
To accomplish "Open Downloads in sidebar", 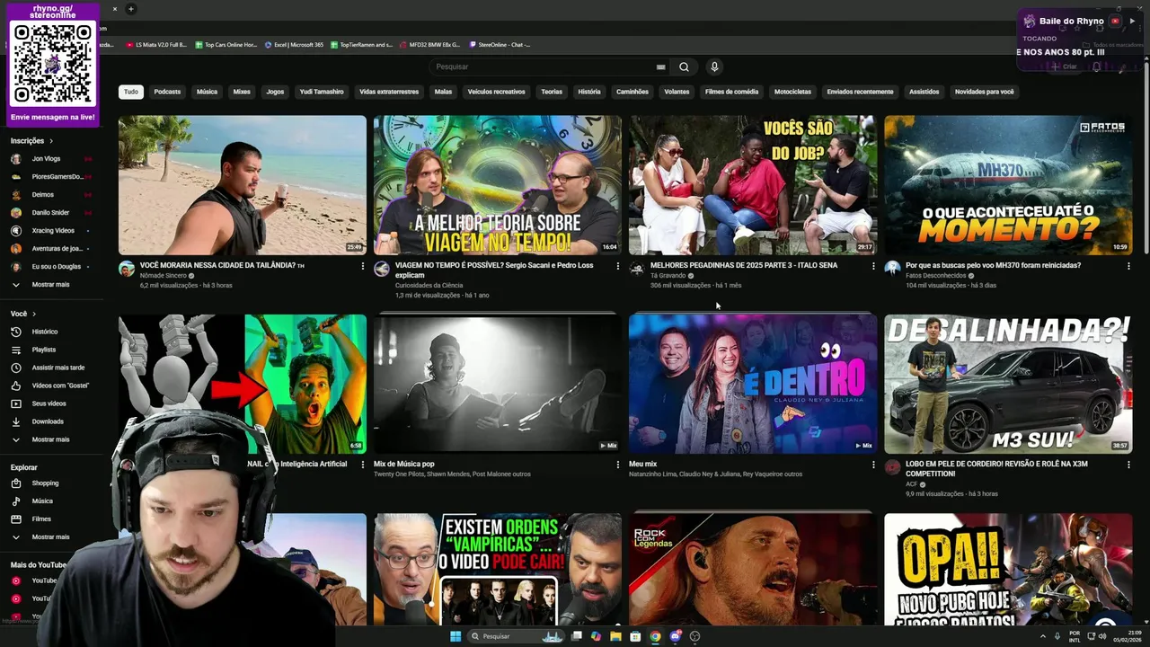I will 48,421.
